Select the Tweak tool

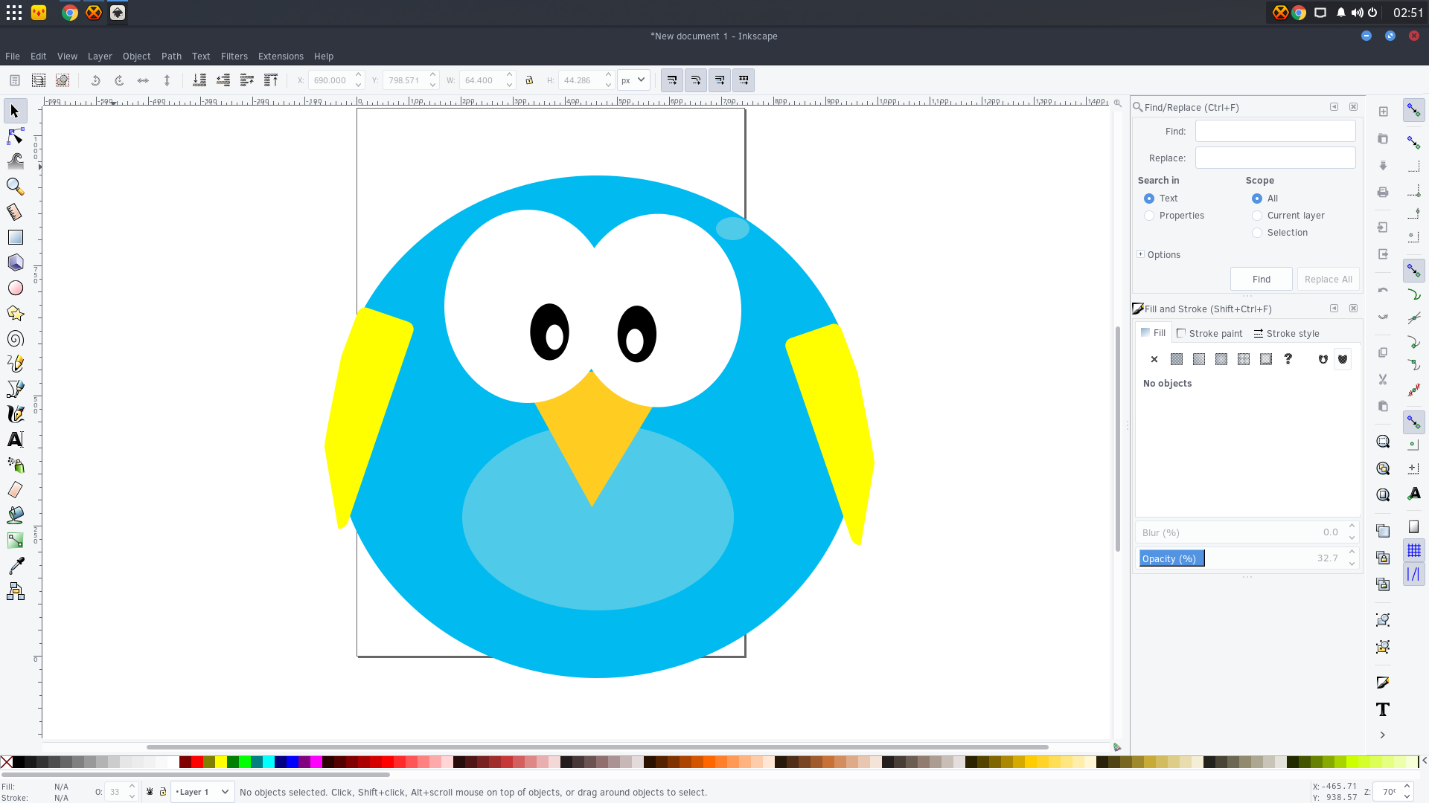point(15,161)
